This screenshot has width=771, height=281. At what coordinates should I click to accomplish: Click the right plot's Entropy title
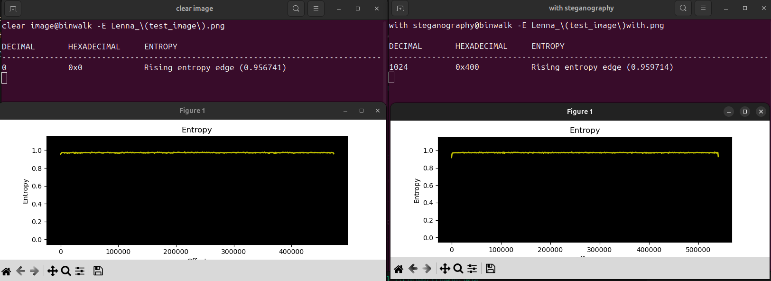pyautogui.click(x=585, y=130)
